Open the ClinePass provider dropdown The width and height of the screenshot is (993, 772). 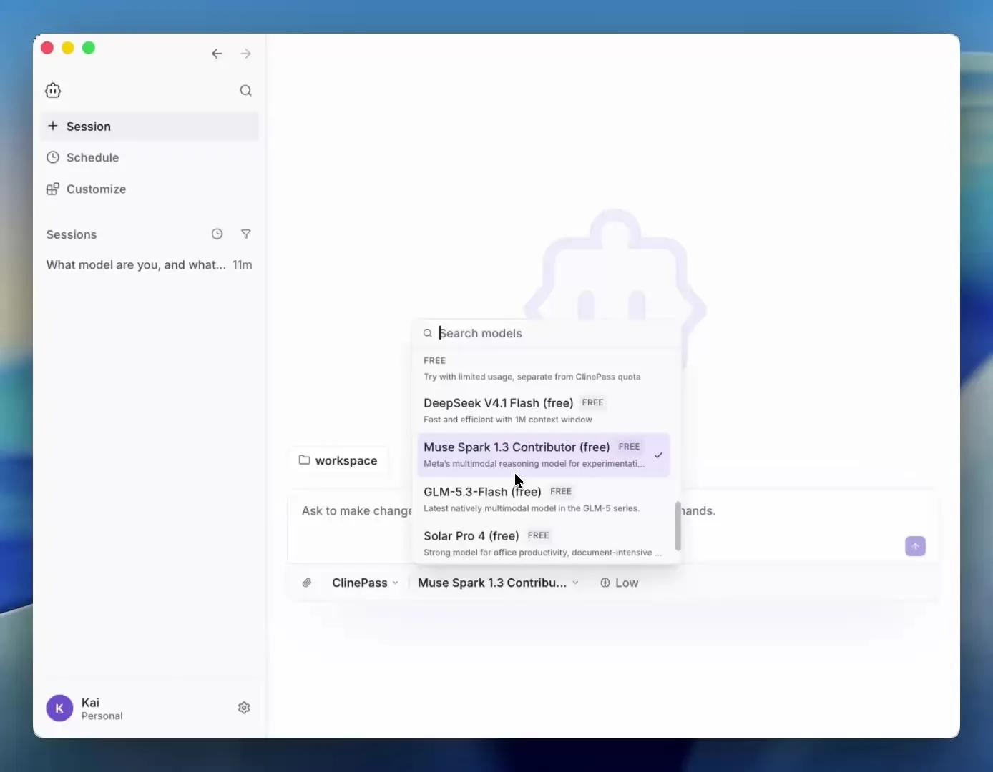point(365,583)
